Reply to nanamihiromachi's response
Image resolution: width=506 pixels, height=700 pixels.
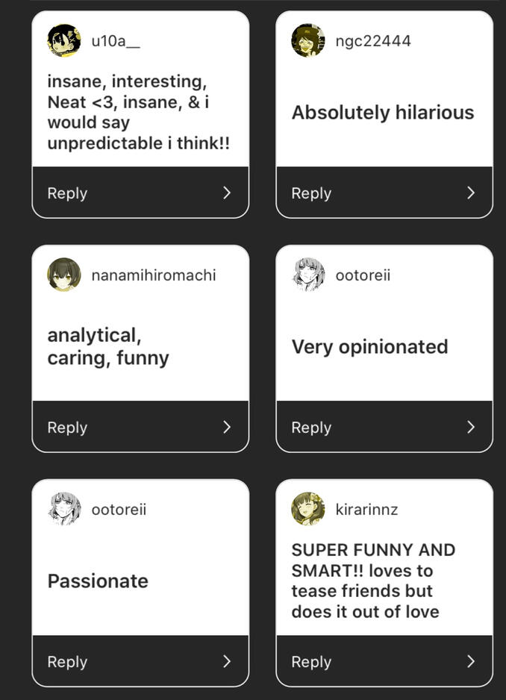pyautogui.click(x=67, y=427)
